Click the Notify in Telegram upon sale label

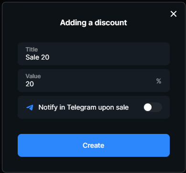[84, 107]
